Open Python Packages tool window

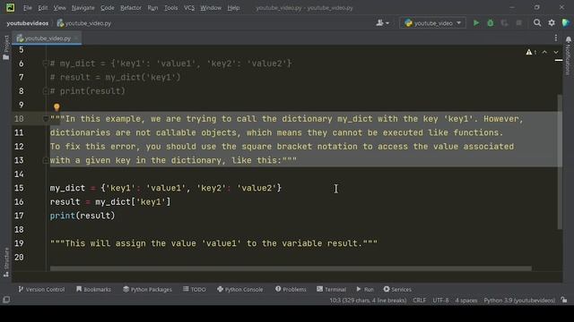(x=147, y=289)
